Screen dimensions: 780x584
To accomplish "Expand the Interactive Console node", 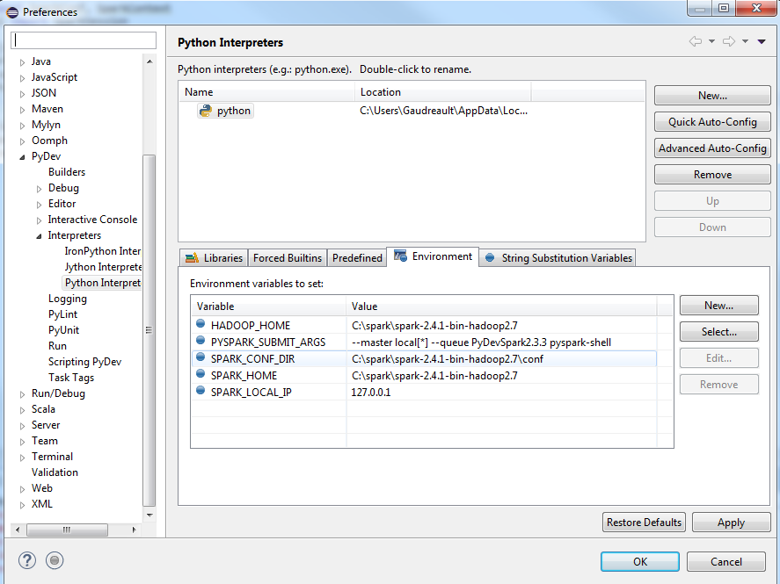I will 39,220.
